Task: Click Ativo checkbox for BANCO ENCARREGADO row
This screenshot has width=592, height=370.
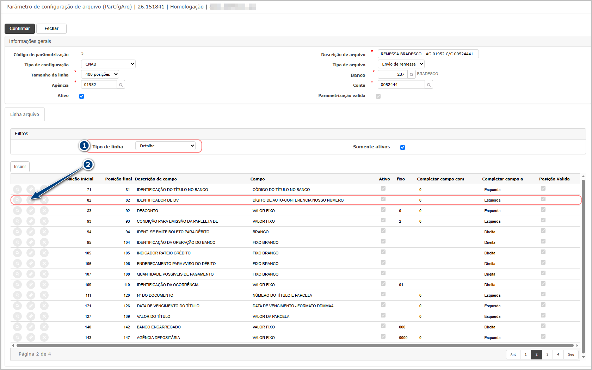Action: click(x=383, y=326)
